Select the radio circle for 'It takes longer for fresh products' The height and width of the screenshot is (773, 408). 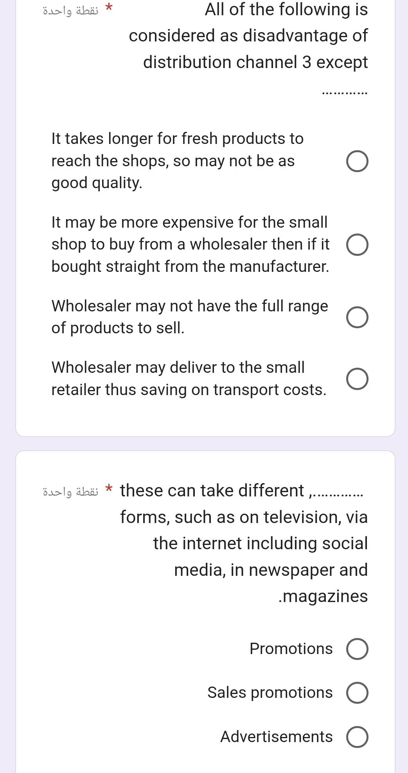pos(357,161)
